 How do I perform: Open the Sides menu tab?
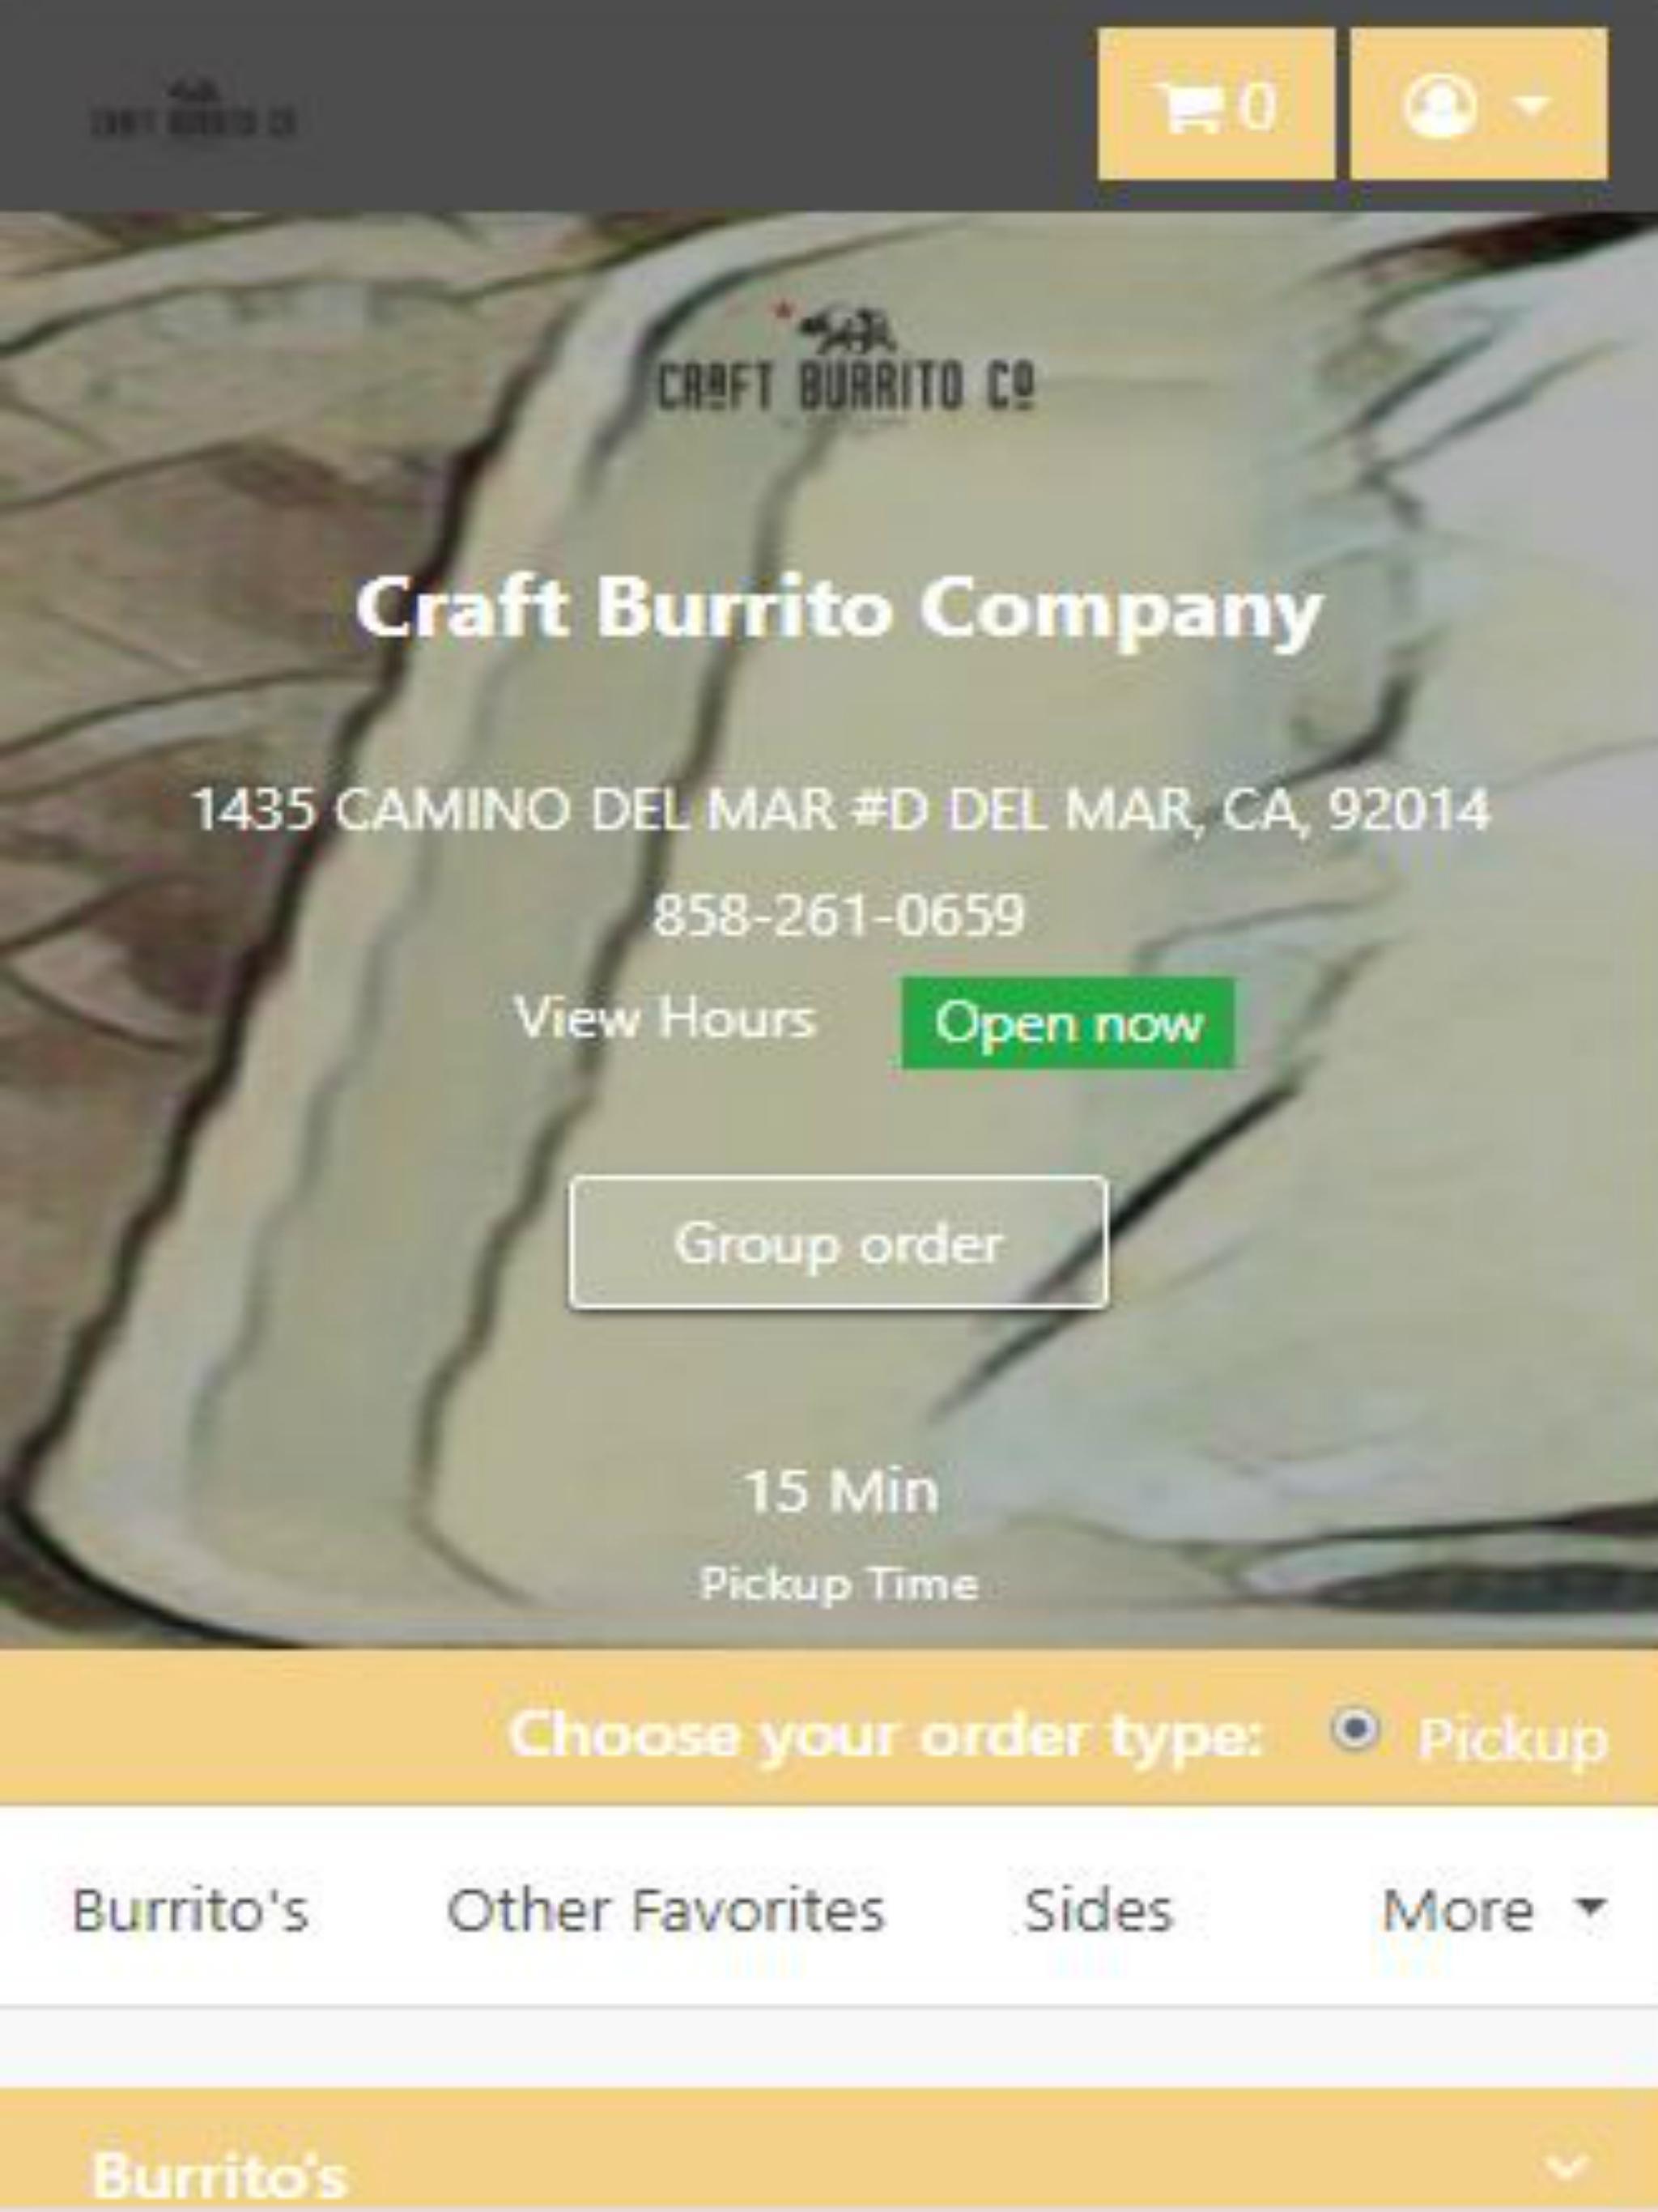click(x=1097, y=1911)
